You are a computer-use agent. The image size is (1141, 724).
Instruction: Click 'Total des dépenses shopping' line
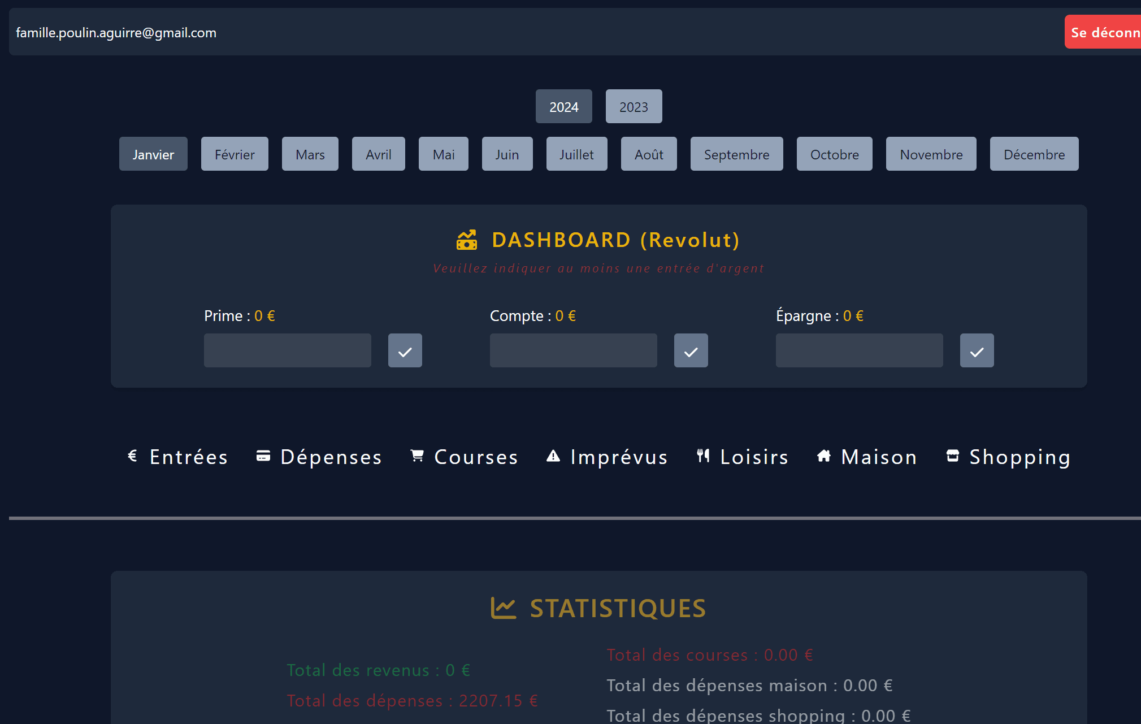point(759,716)
